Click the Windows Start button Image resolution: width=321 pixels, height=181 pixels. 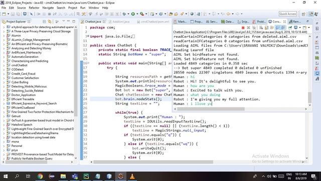pos(6,176)
